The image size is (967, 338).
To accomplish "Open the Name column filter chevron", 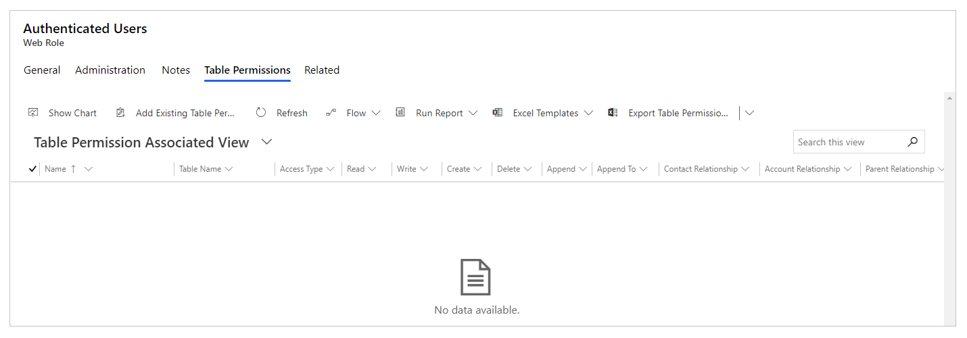I will (x=88, y=169).
